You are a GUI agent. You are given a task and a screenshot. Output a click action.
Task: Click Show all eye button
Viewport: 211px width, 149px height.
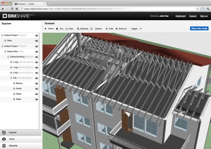(x=121, y=29)
